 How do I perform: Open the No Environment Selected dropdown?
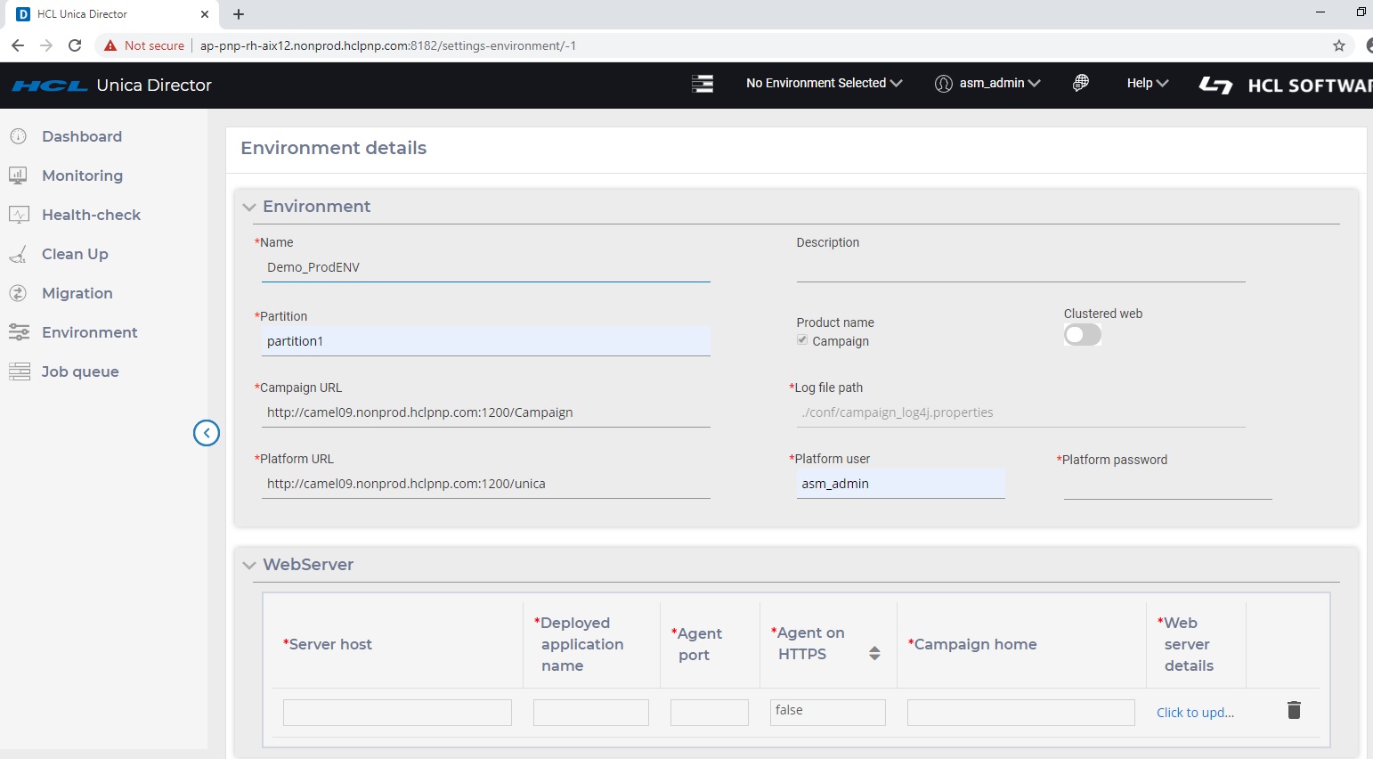click(824, 83)
